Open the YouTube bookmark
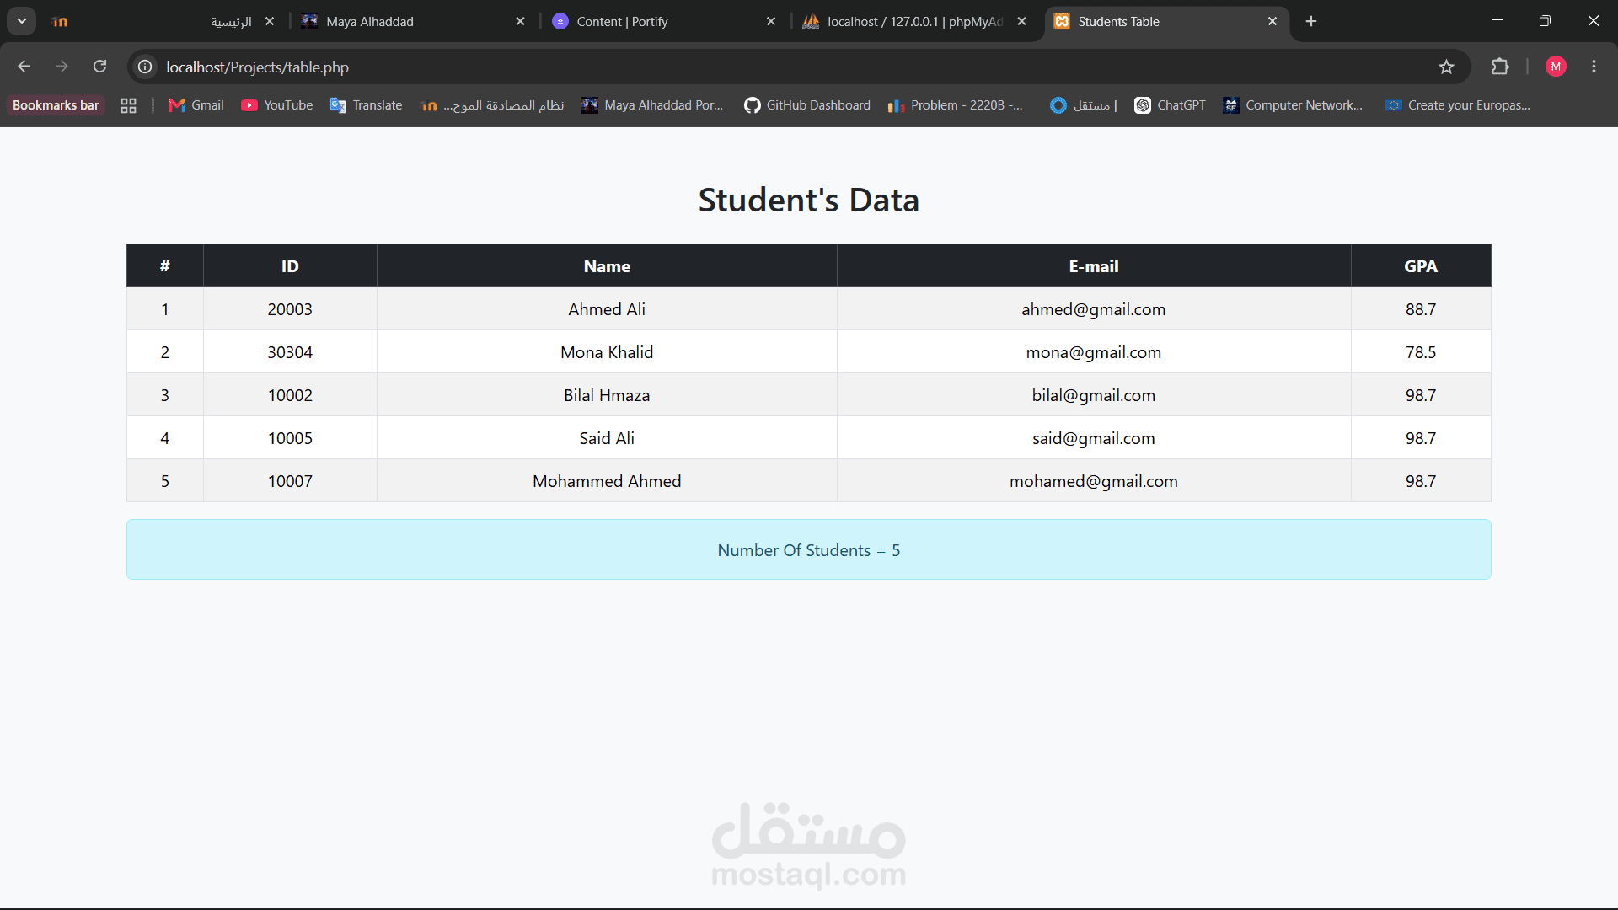Image resolution: width=1618 pixels, height=910 pixels. 277,105
